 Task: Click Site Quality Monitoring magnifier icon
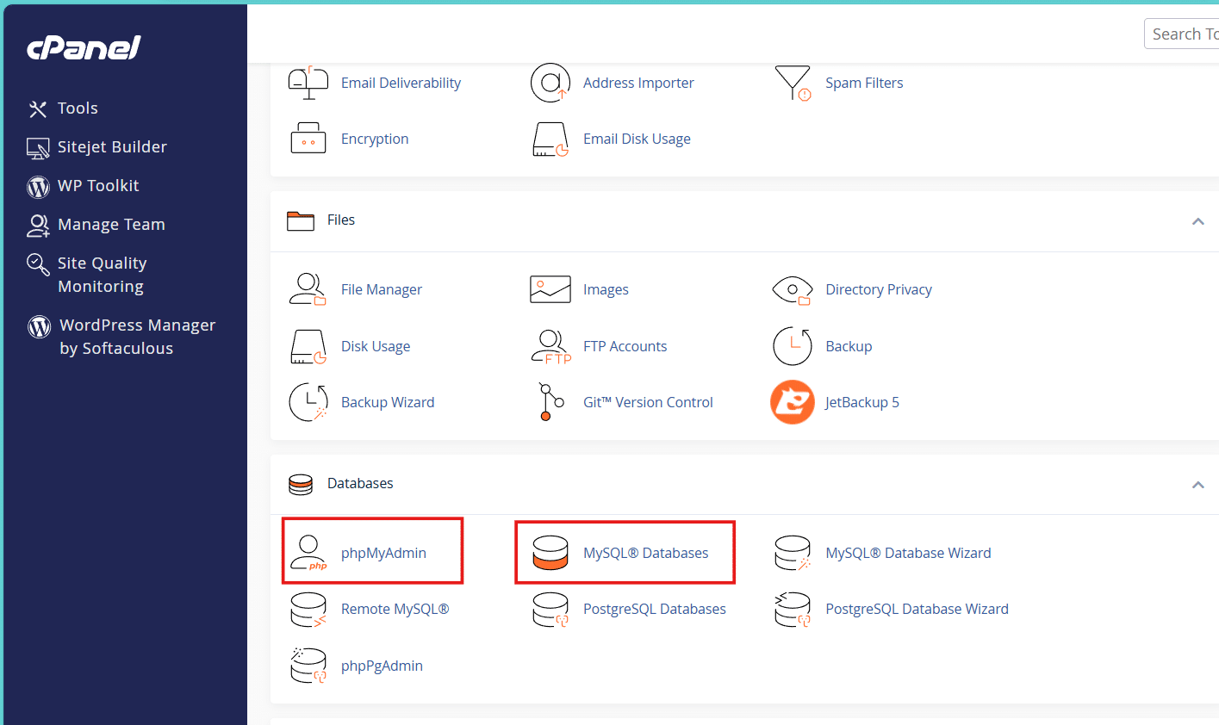[x=38, y=264]
